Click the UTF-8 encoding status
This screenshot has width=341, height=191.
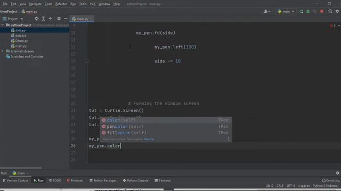point(291,186)
